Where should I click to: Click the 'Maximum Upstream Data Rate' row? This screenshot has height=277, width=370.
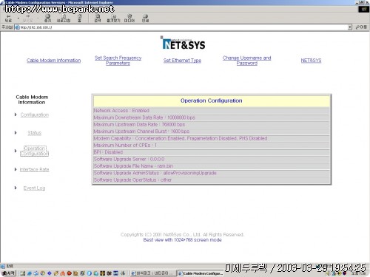212,124
